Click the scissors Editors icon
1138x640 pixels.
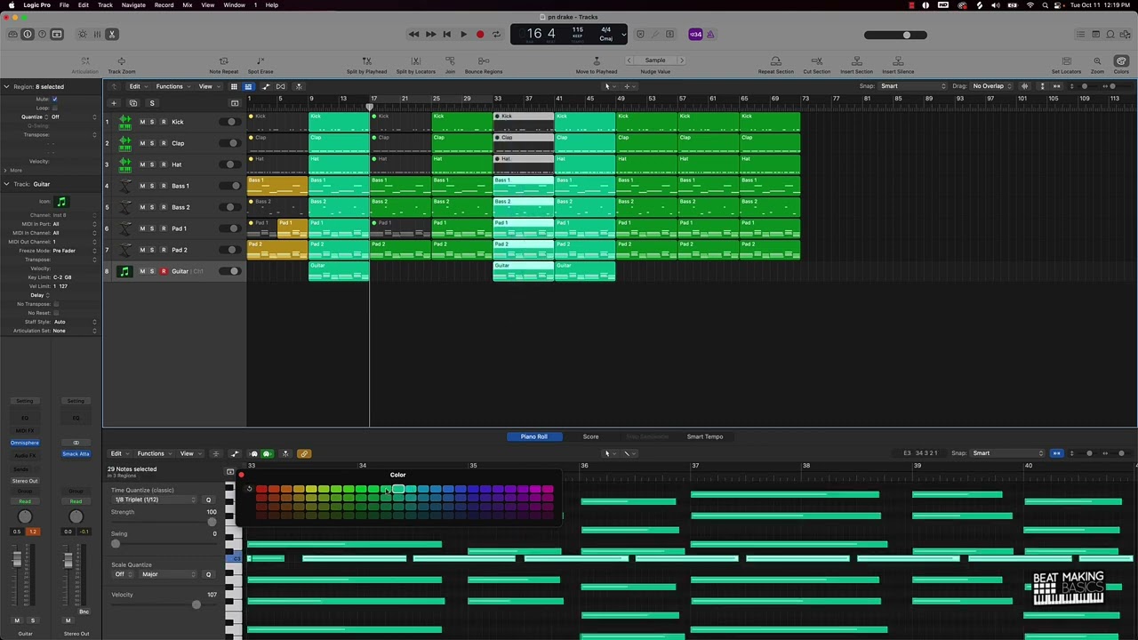[112, 35]
